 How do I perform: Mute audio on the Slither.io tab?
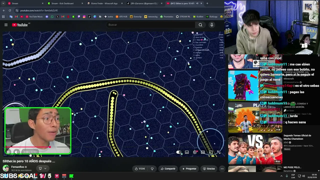(197, 3)
